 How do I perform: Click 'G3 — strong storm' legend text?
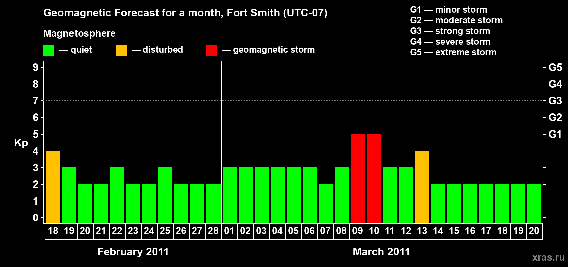450,31
